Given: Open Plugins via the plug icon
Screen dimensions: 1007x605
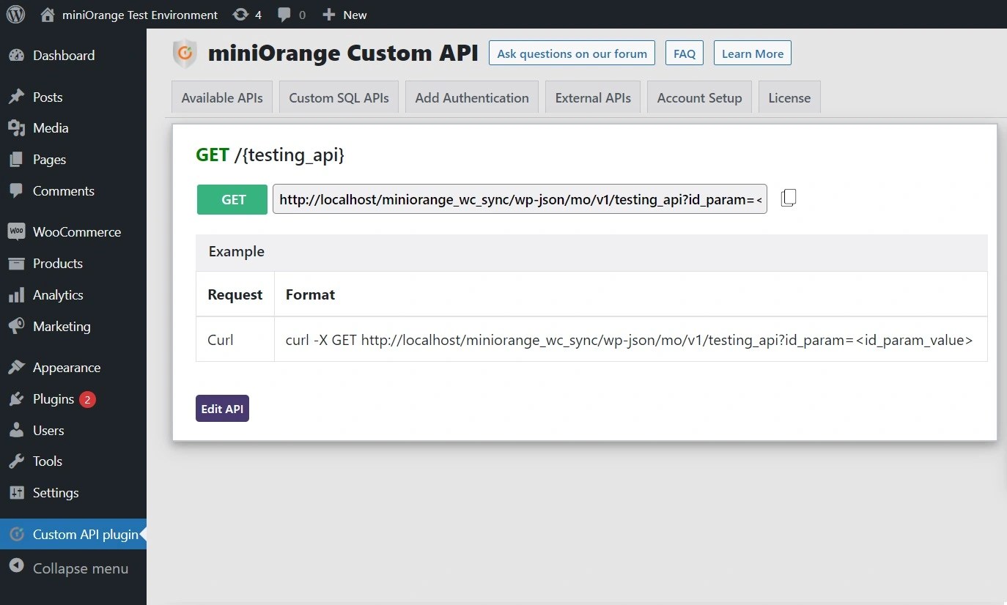Looking at the screenshot, I should click(18, 398).
